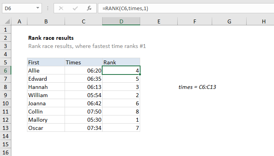This screenshot has width=274, height=156.
Task: Click the time cell 06:20
Action: pos(83,71)
